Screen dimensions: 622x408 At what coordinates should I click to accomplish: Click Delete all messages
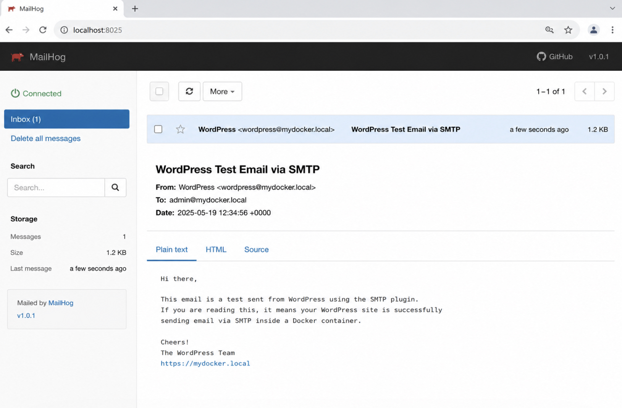click(46, 138)
